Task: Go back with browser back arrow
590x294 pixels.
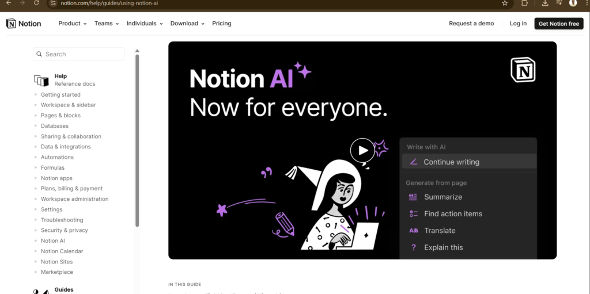Action: tap(9, 3)
